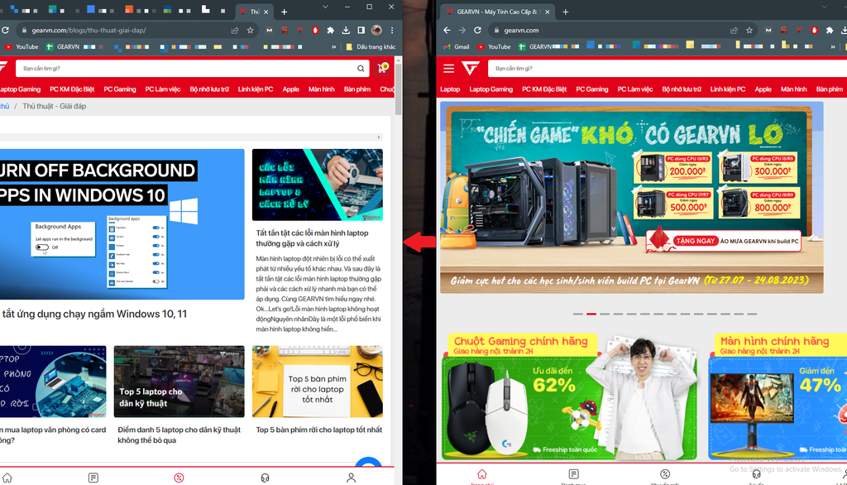This screenshot has width=847, height=485.
Task: Open the 'Top 5 laptop cho dân kỹ thuật' thumbnail
Action: tap(179, 382)
